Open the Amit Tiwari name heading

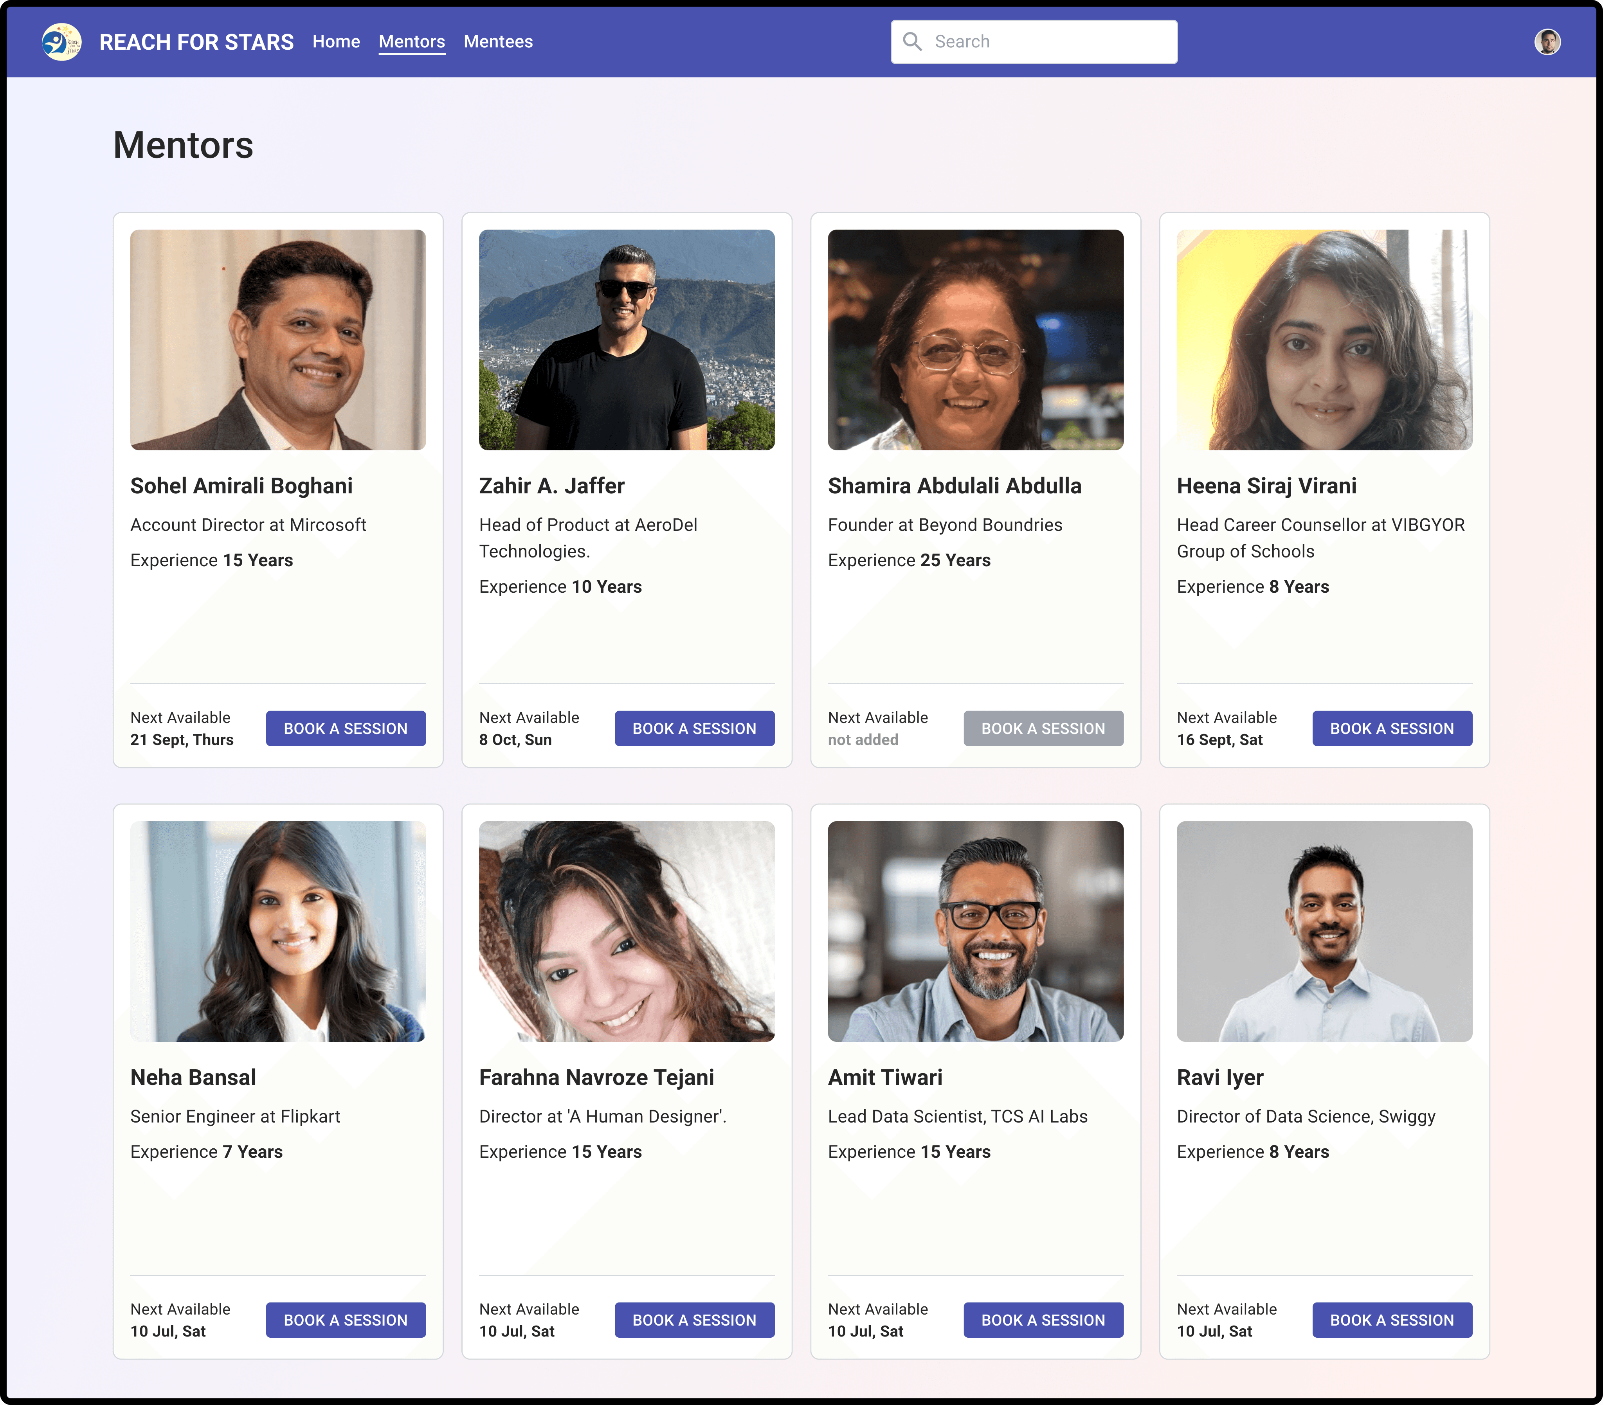point(884,1077)
